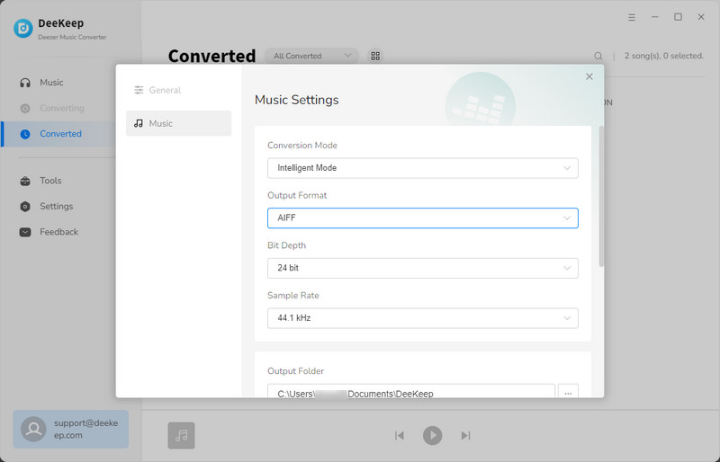Open Tools in the sidebar
The image size is (720, 462).
click(x=50, y=181)
